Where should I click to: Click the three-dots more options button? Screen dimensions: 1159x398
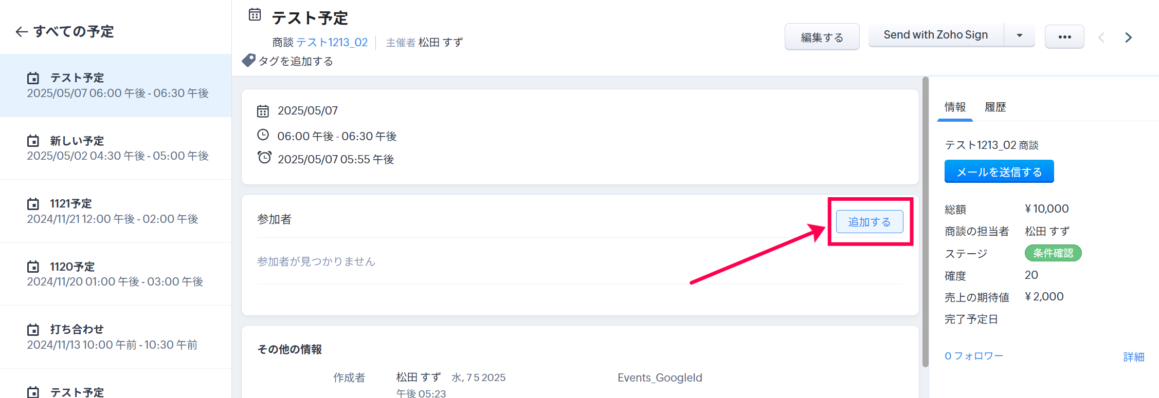click(x=1064, y=37)
